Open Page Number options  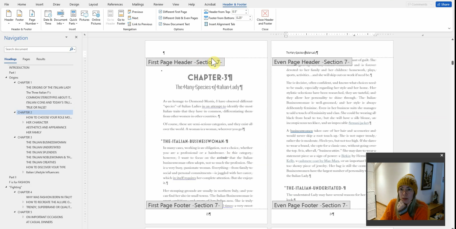pos(32,17)
